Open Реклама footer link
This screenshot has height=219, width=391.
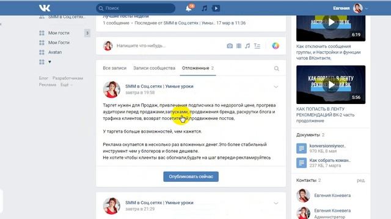click(48, 85)
